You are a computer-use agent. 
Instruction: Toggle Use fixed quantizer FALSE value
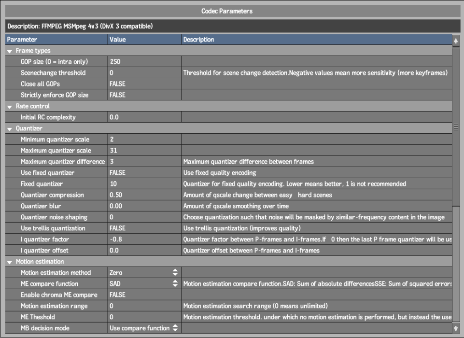(144, 172)
